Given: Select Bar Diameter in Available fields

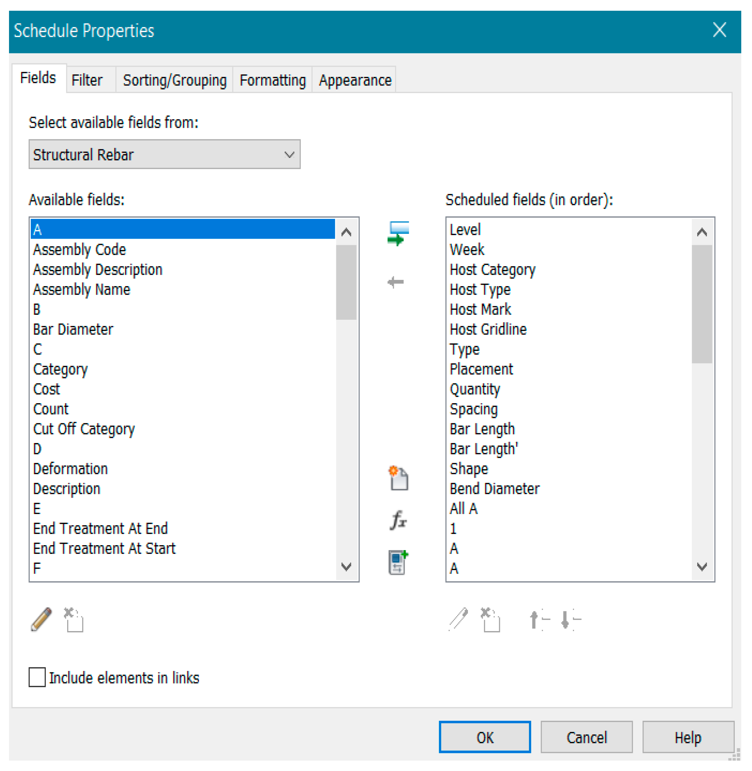Looking at the screenshot, I should (73, 329).
